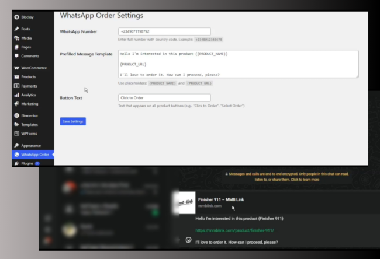Click the Posts pin icon
The width and height of the screenshot is (380, 259).
16,29
